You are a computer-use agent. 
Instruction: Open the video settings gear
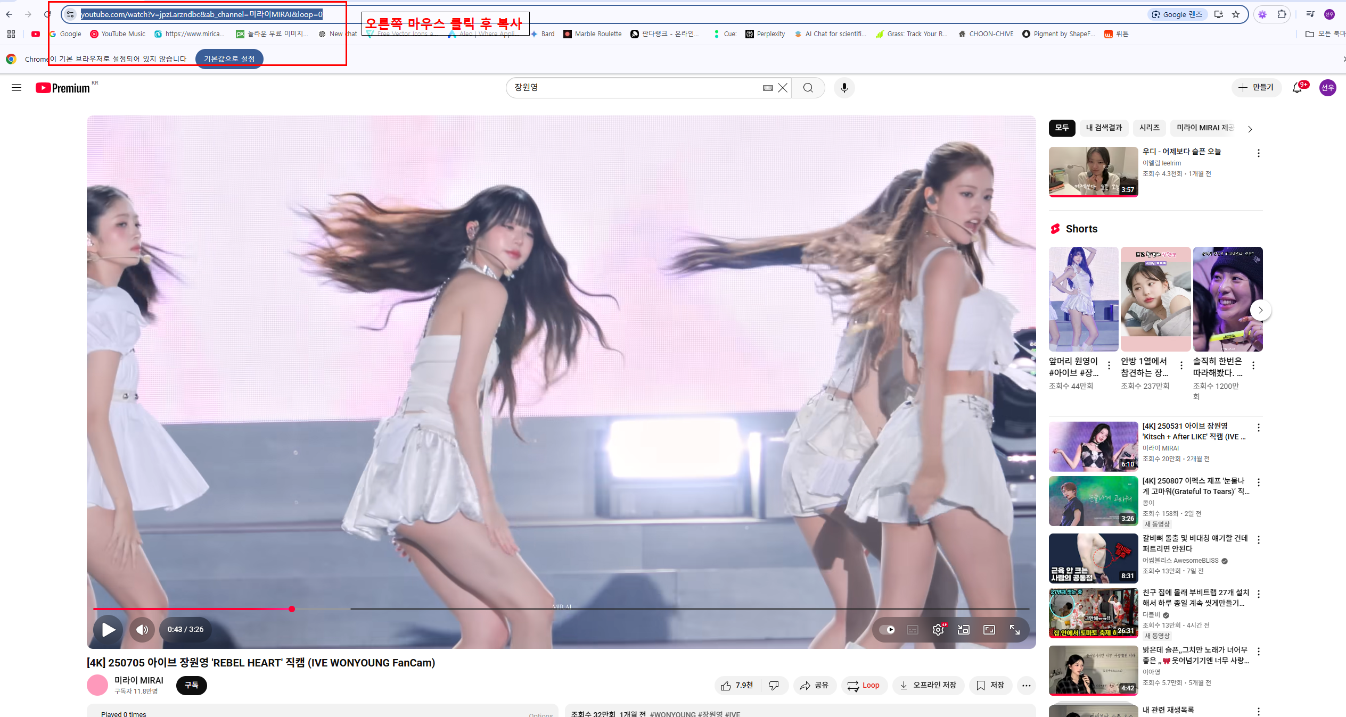(x=938, y=630)
